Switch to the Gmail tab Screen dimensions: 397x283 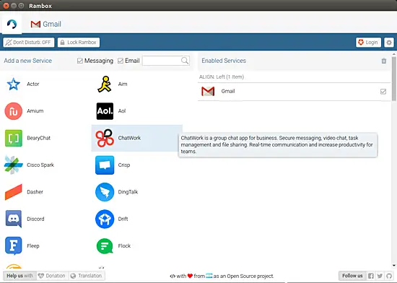tap(45, 24)
